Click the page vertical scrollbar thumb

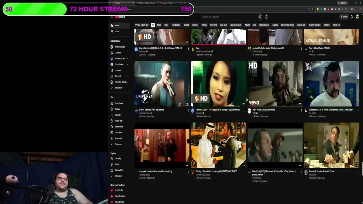pos(362,169)
